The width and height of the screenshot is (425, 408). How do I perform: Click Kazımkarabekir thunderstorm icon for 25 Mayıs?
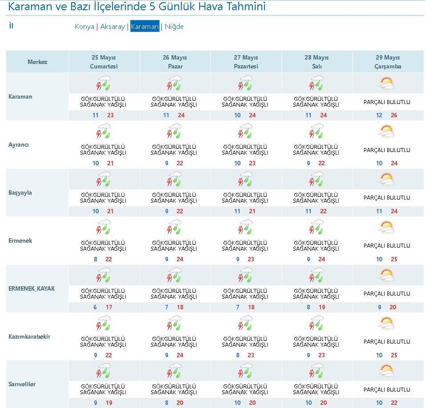point(104,324)
